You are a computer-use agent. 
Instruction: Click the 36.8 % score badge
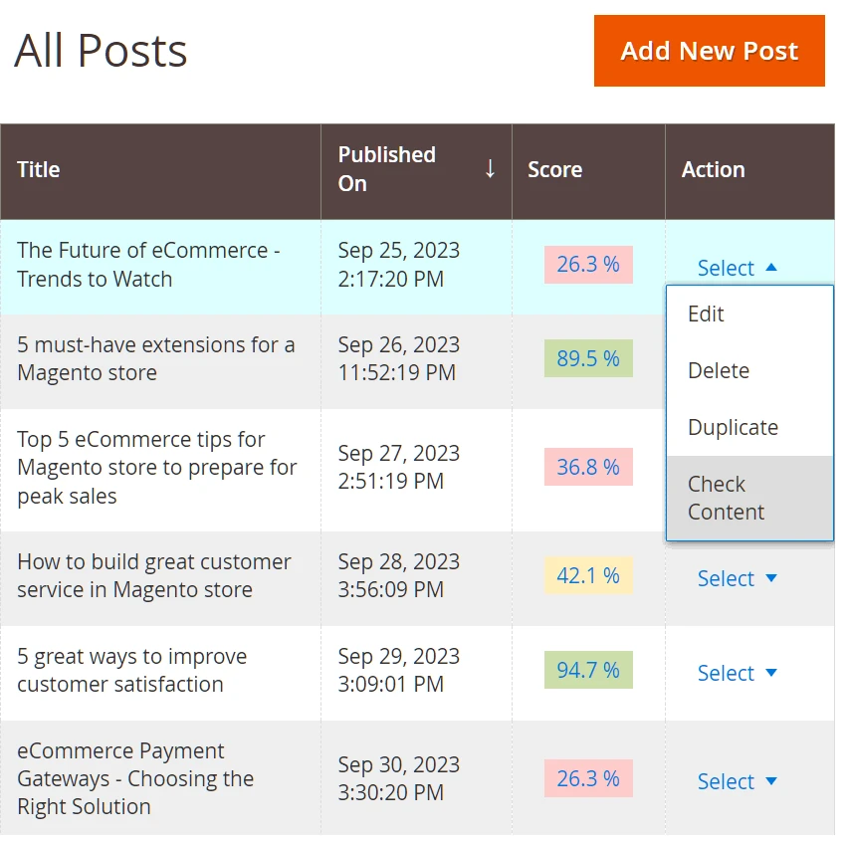588,467
